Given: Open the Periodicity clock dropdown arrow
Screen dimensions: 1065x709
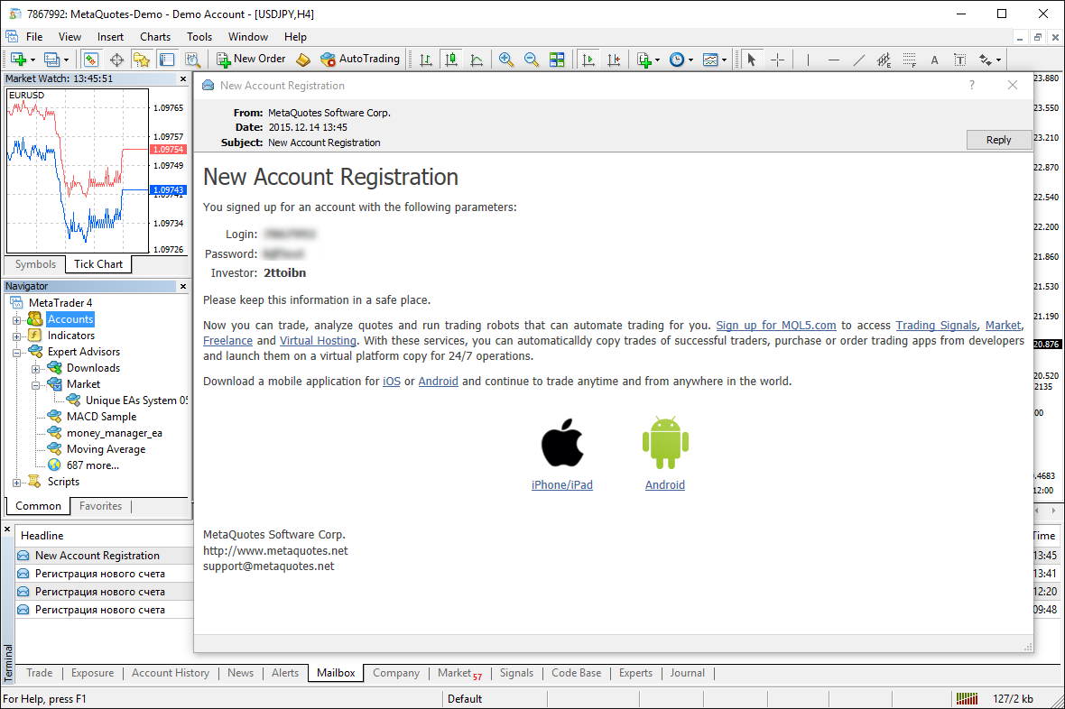Looking at the screenshot, I should pos(690,60).
